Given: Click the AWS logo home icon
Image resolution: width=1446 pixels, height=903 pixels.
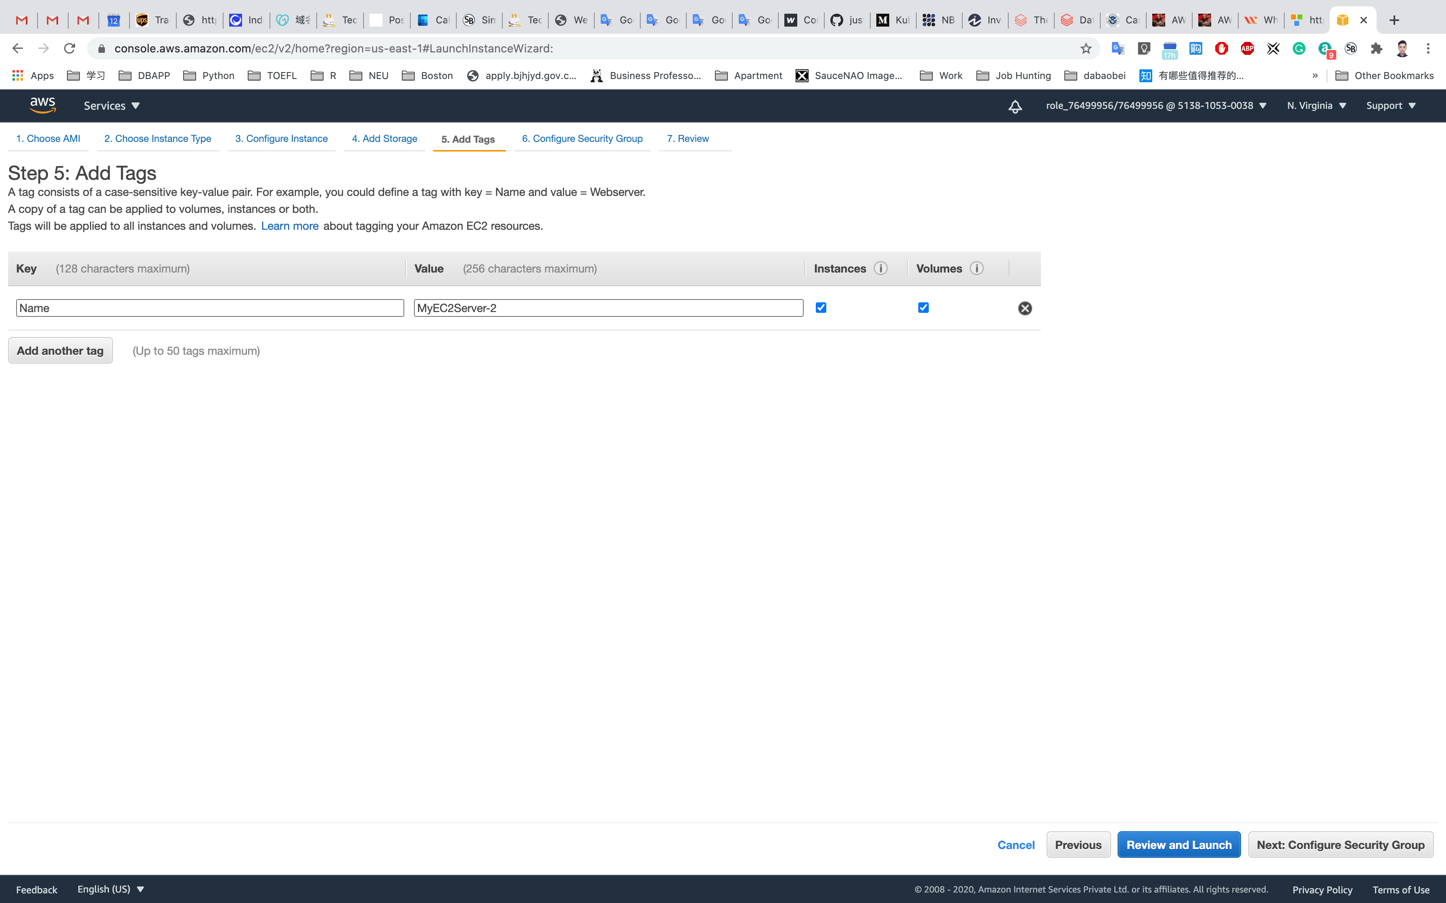Looking at the screenshot, I should pos(43,105).
